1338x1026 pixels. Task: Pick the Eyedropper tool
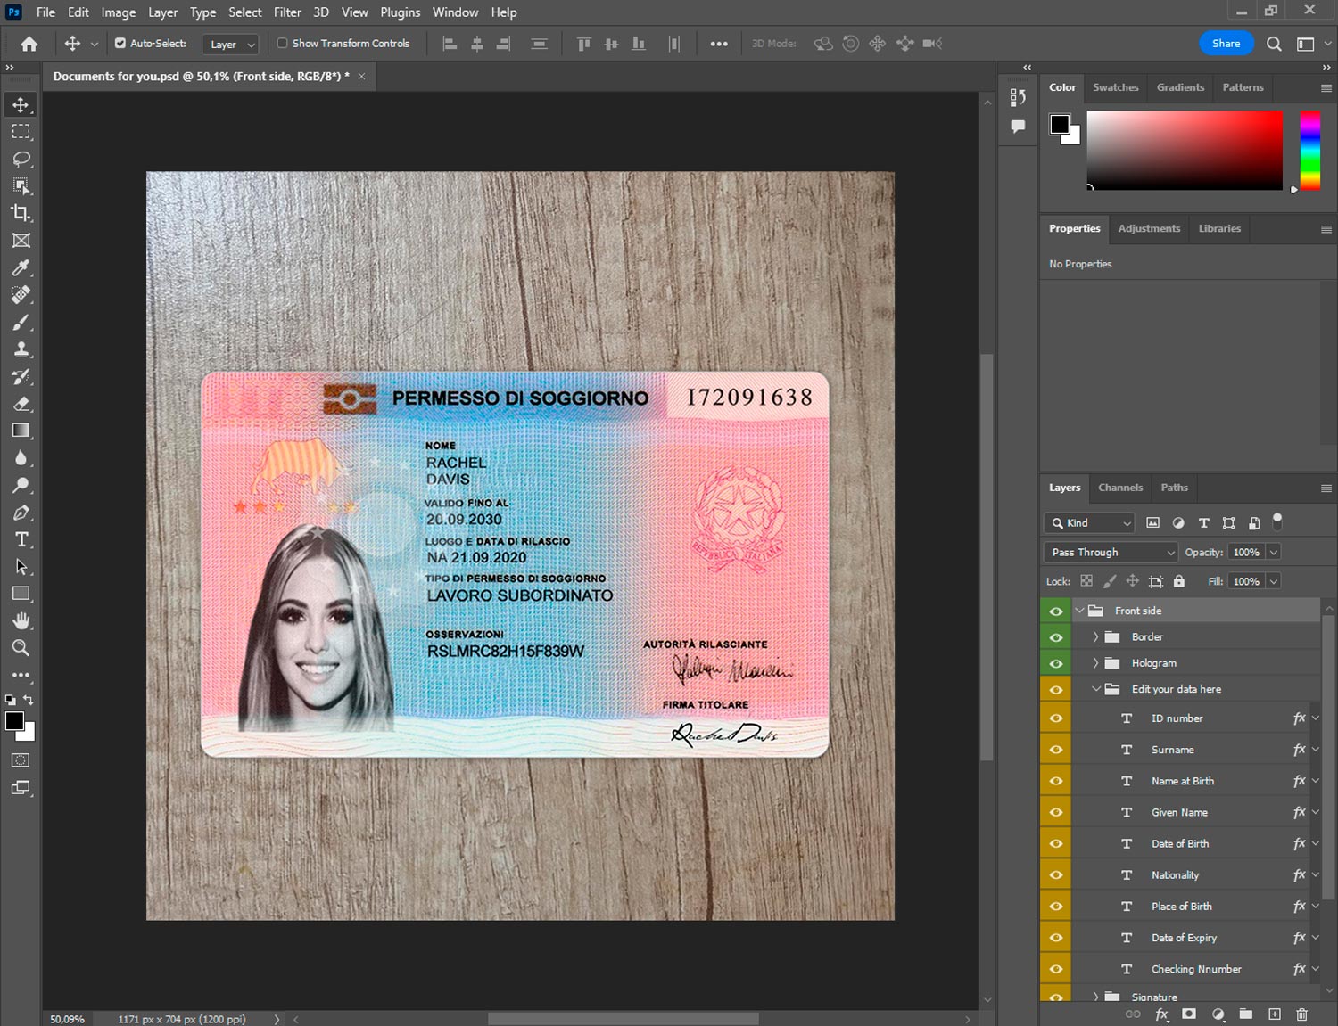click(x=21, y=267)
